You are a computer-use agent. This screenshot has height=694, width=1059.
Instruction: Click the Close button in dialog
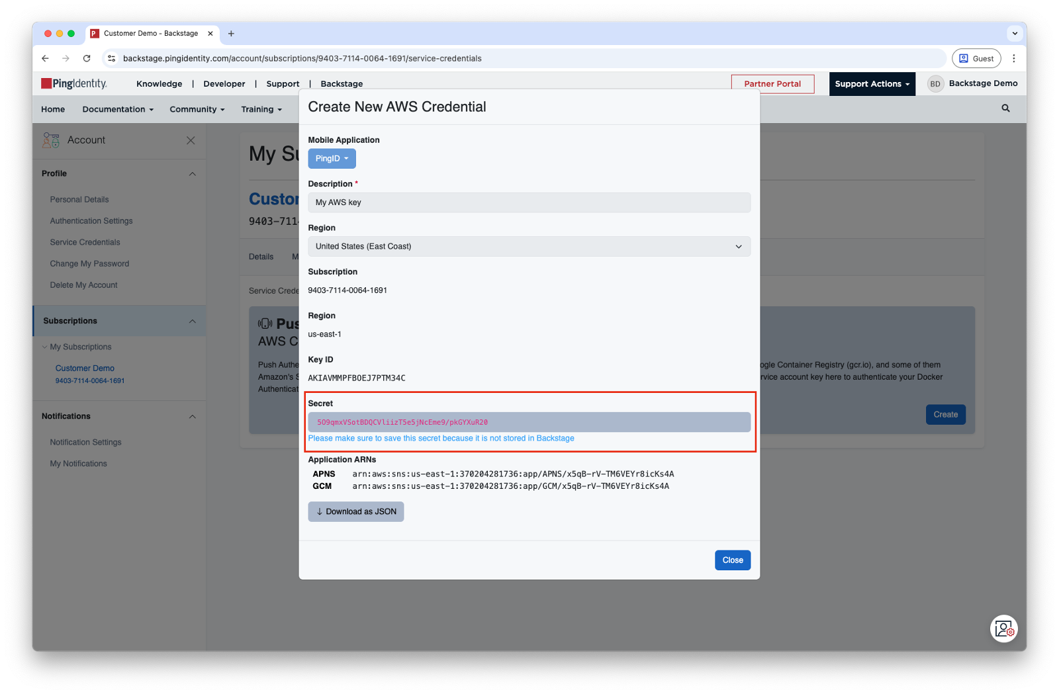pyautogui.click(x=732, y=560)
